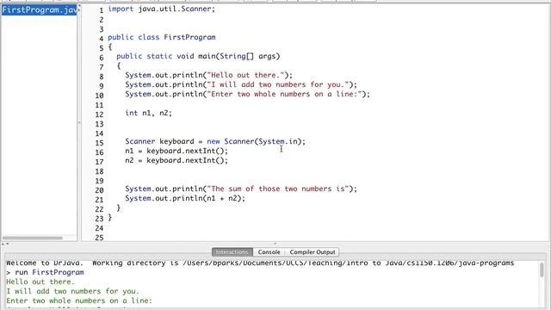The width and height of the screenshot is (551, 310).
Task: Click 'Enter two whole numbers on a line:' output
Action: tap(79, 301)
